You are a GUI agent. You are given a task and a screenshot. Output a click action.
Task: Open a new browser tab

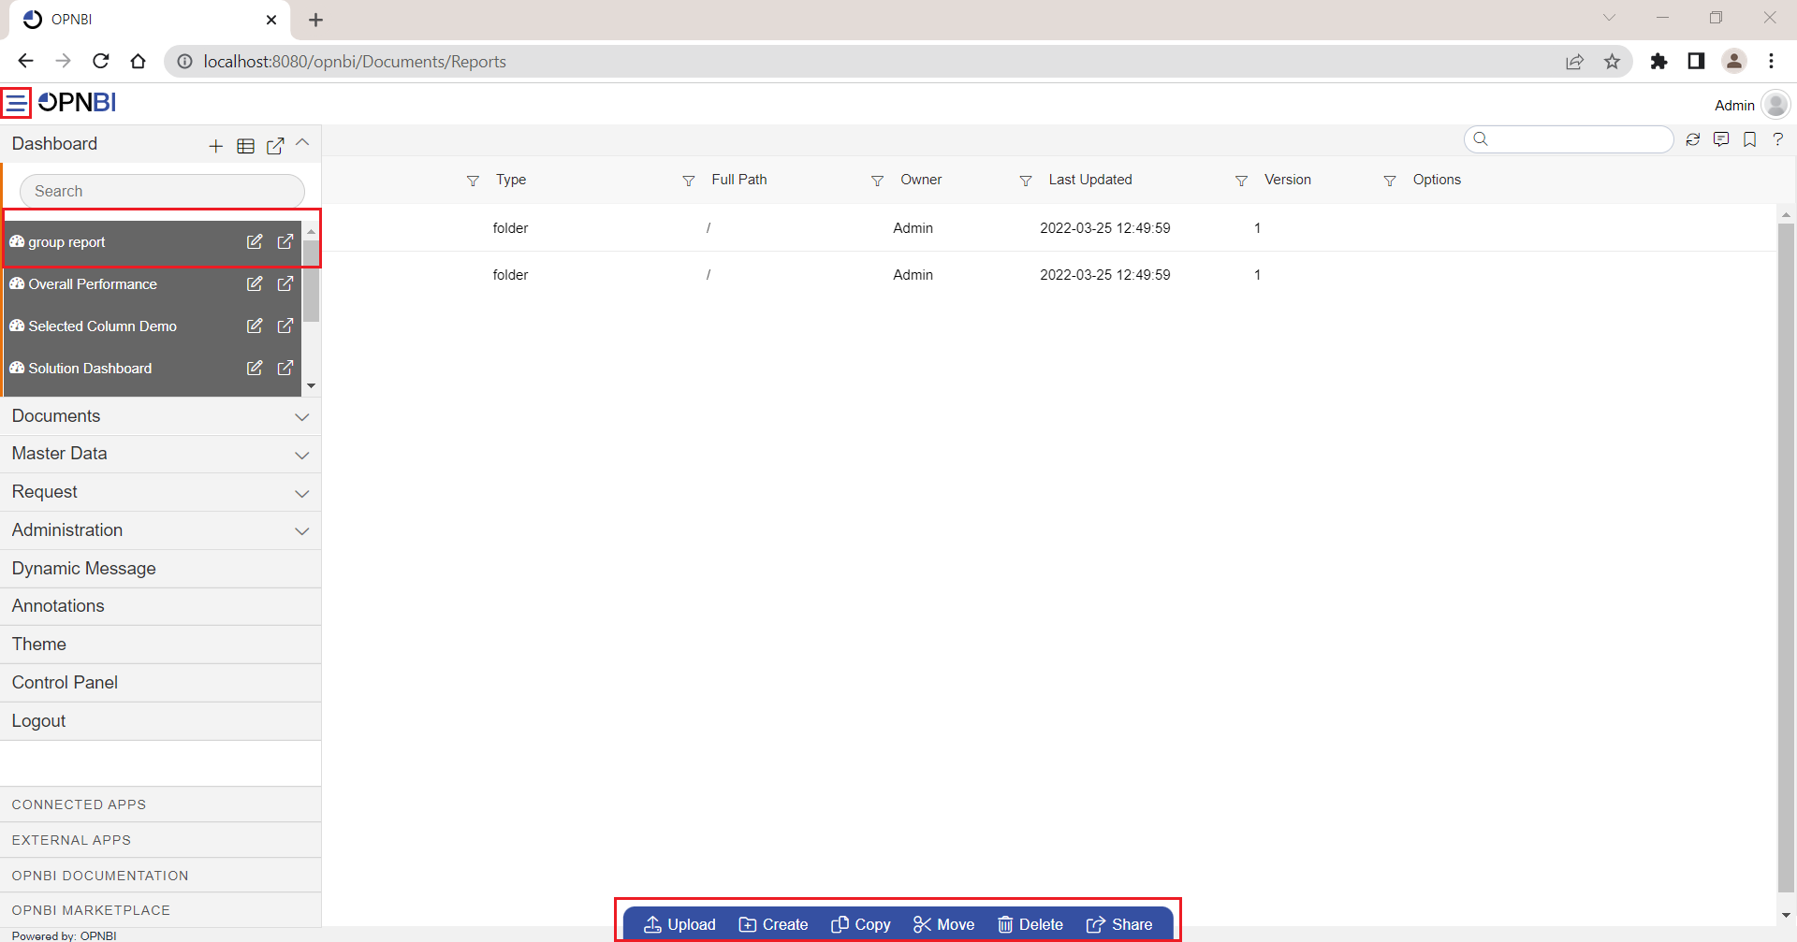pos(315,20)
